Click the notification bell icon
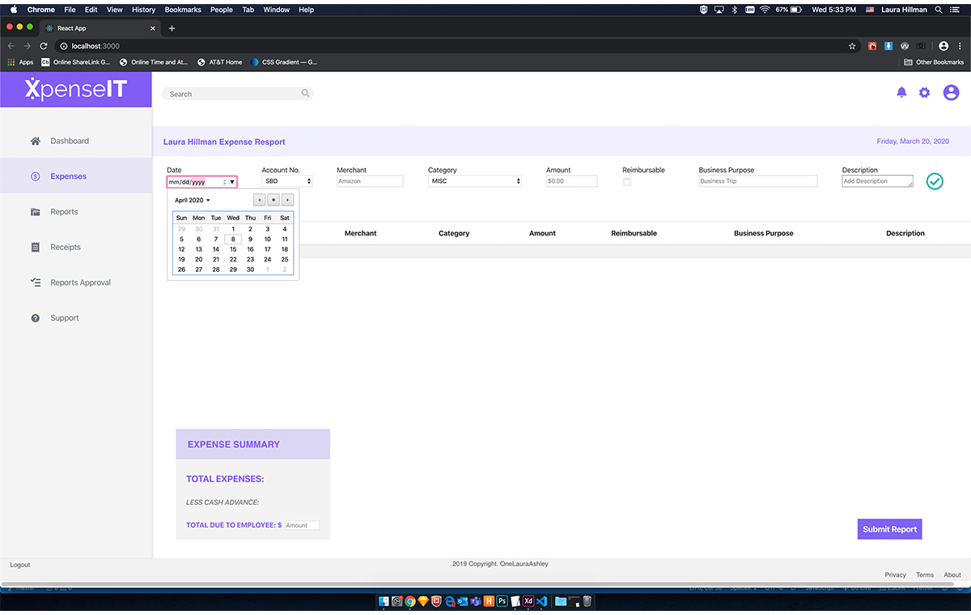The image size is (971, 615). pyautogui.click(x=901, y=93)
